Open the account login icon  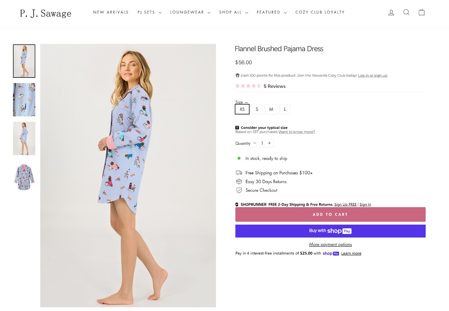pyautogui.click(x=391, y=12)
